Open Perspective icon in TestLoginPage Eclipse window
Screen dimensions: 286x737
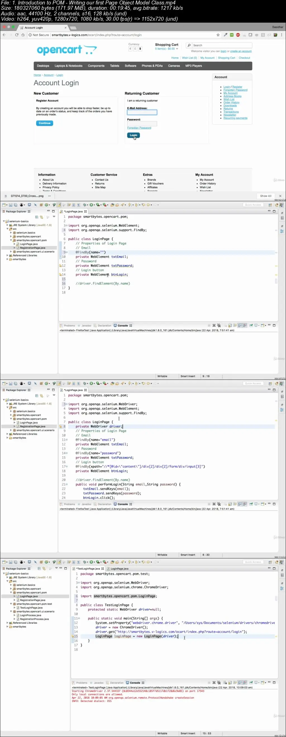tap(270, 562)
